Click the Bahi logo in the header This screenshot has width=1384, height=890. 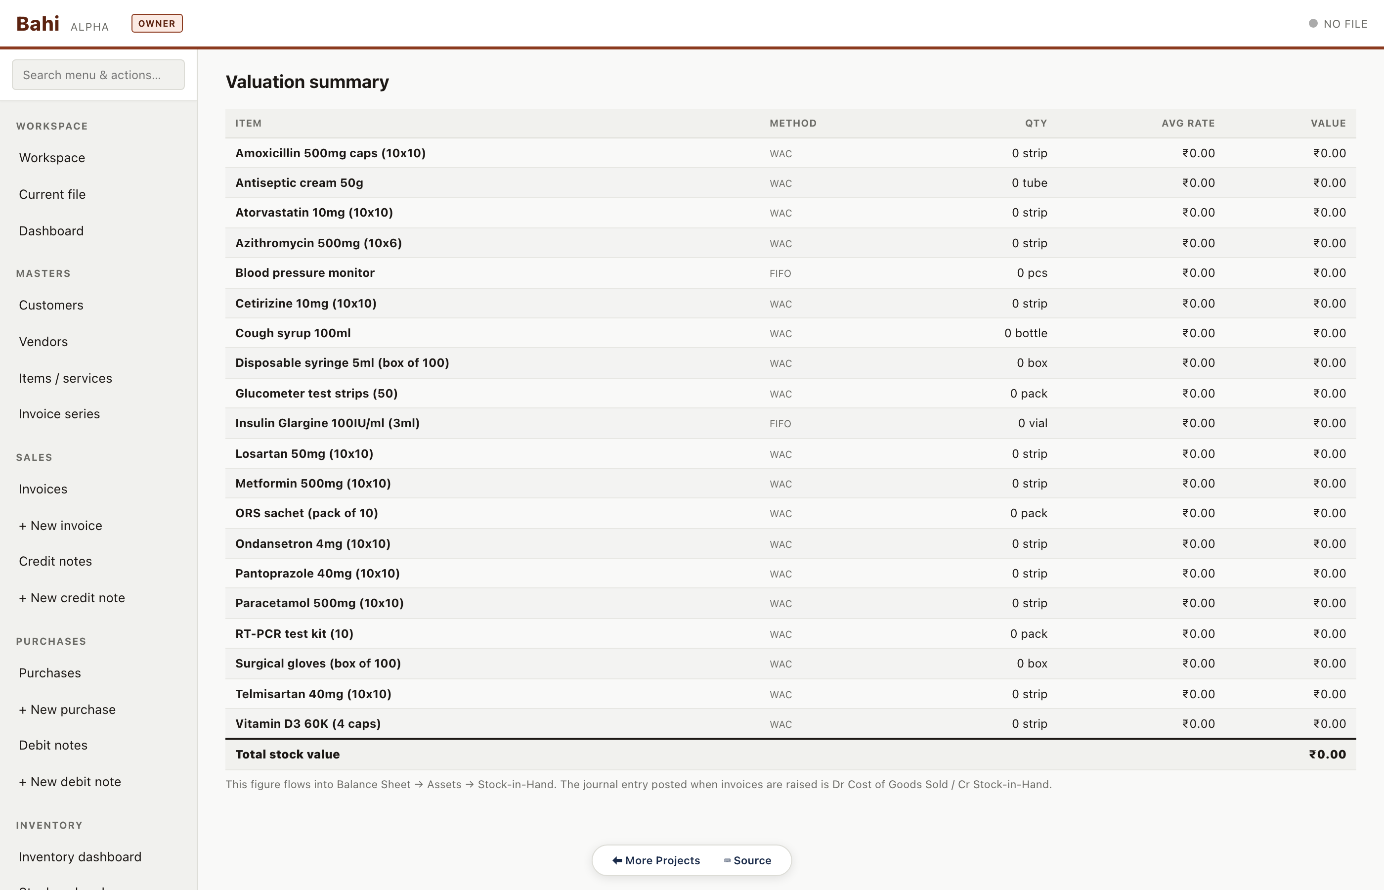(x=37, y=23)
